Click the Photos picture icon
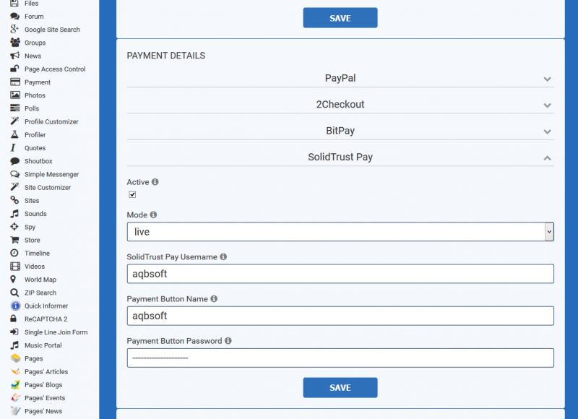 (x=14, y=95)
